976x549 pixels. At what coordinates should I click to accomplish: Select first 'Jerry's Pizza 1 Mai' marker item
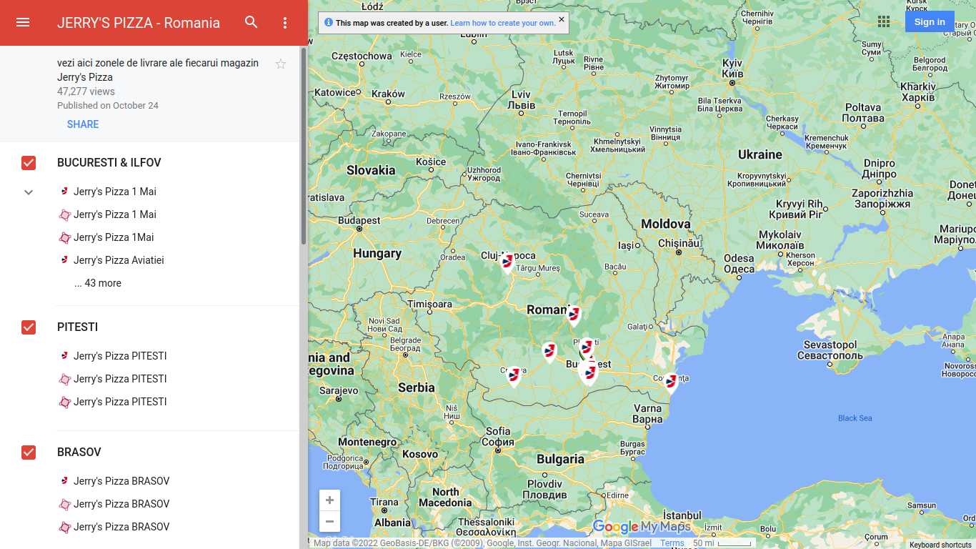115,192
